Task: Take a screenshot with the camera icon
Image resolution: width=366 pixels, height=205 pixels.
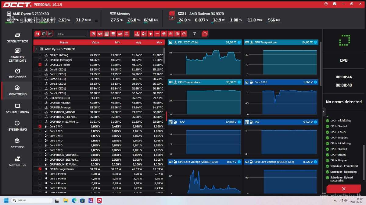Action: coord(335,4)
